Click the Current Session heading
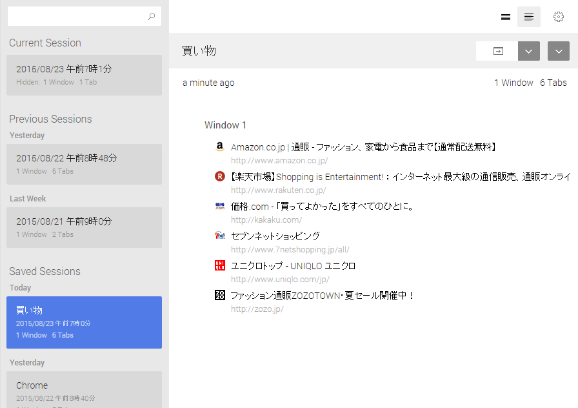This screenshot has height=408, width=578. point(45,43)
